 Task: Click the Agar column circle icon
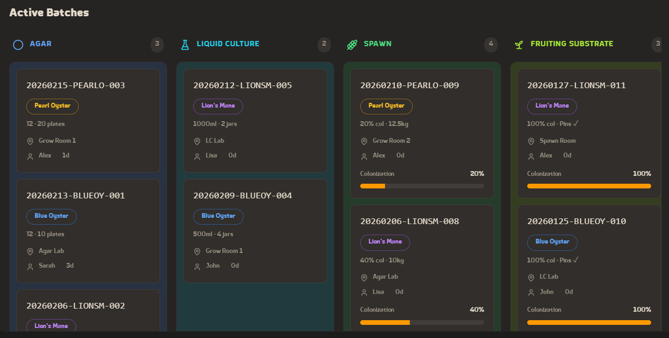pyautogui.click(x=18, y=45)
